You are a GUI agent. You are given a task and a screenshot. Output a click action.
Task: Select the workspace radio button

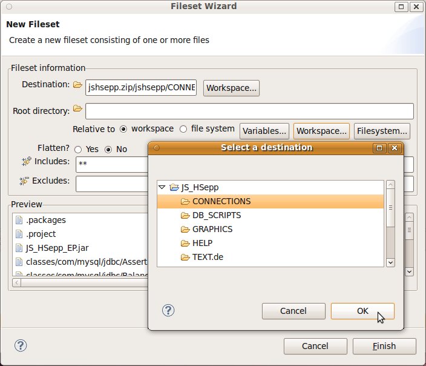tap(124, 129)
